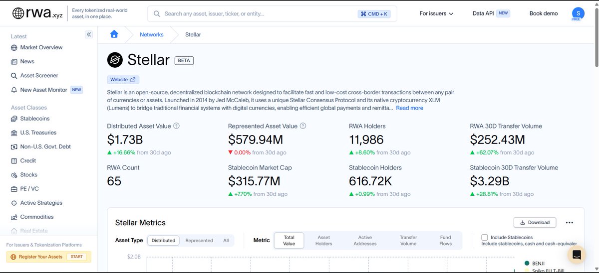Click the Stablecoins coins icon
Image resolution: width=599 pixels, height=273 pixels.
pyautogui.click(x=14, y=119)
